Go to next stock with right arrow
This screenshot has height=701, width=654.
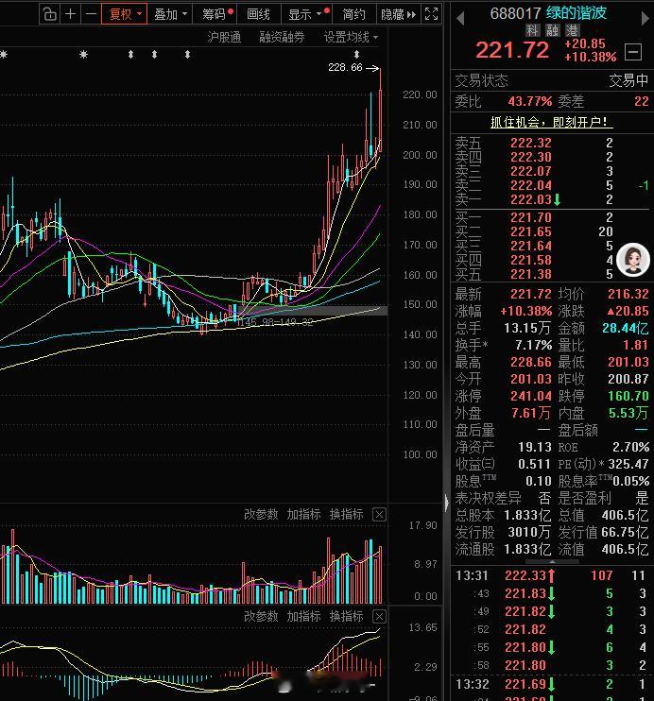(x=645, y=18)
